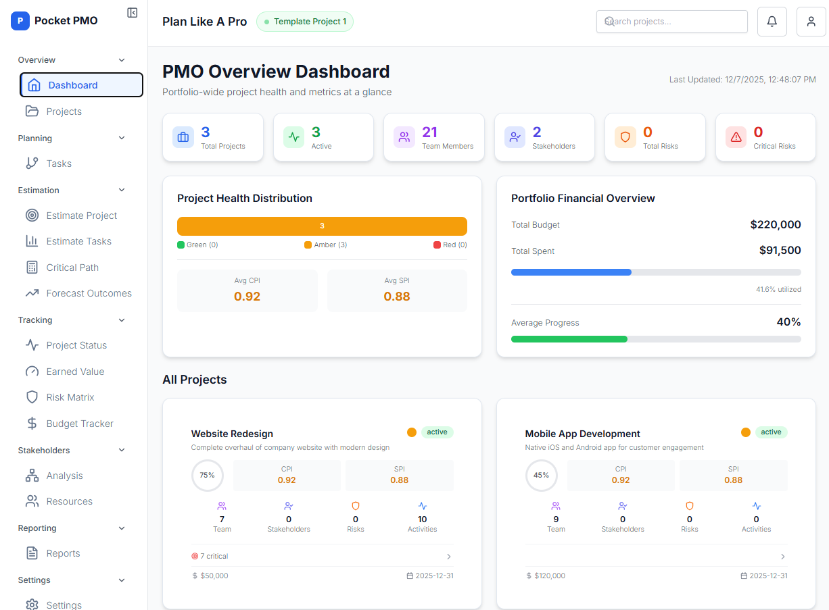Screen dimensions: 829x610
Task: Click the Total Spent utilization progress bar
Action: click(655, 272)
